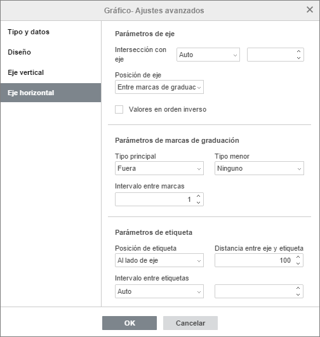
Task: Confirm settings with the OK button
Action: (x=130, y=323)
